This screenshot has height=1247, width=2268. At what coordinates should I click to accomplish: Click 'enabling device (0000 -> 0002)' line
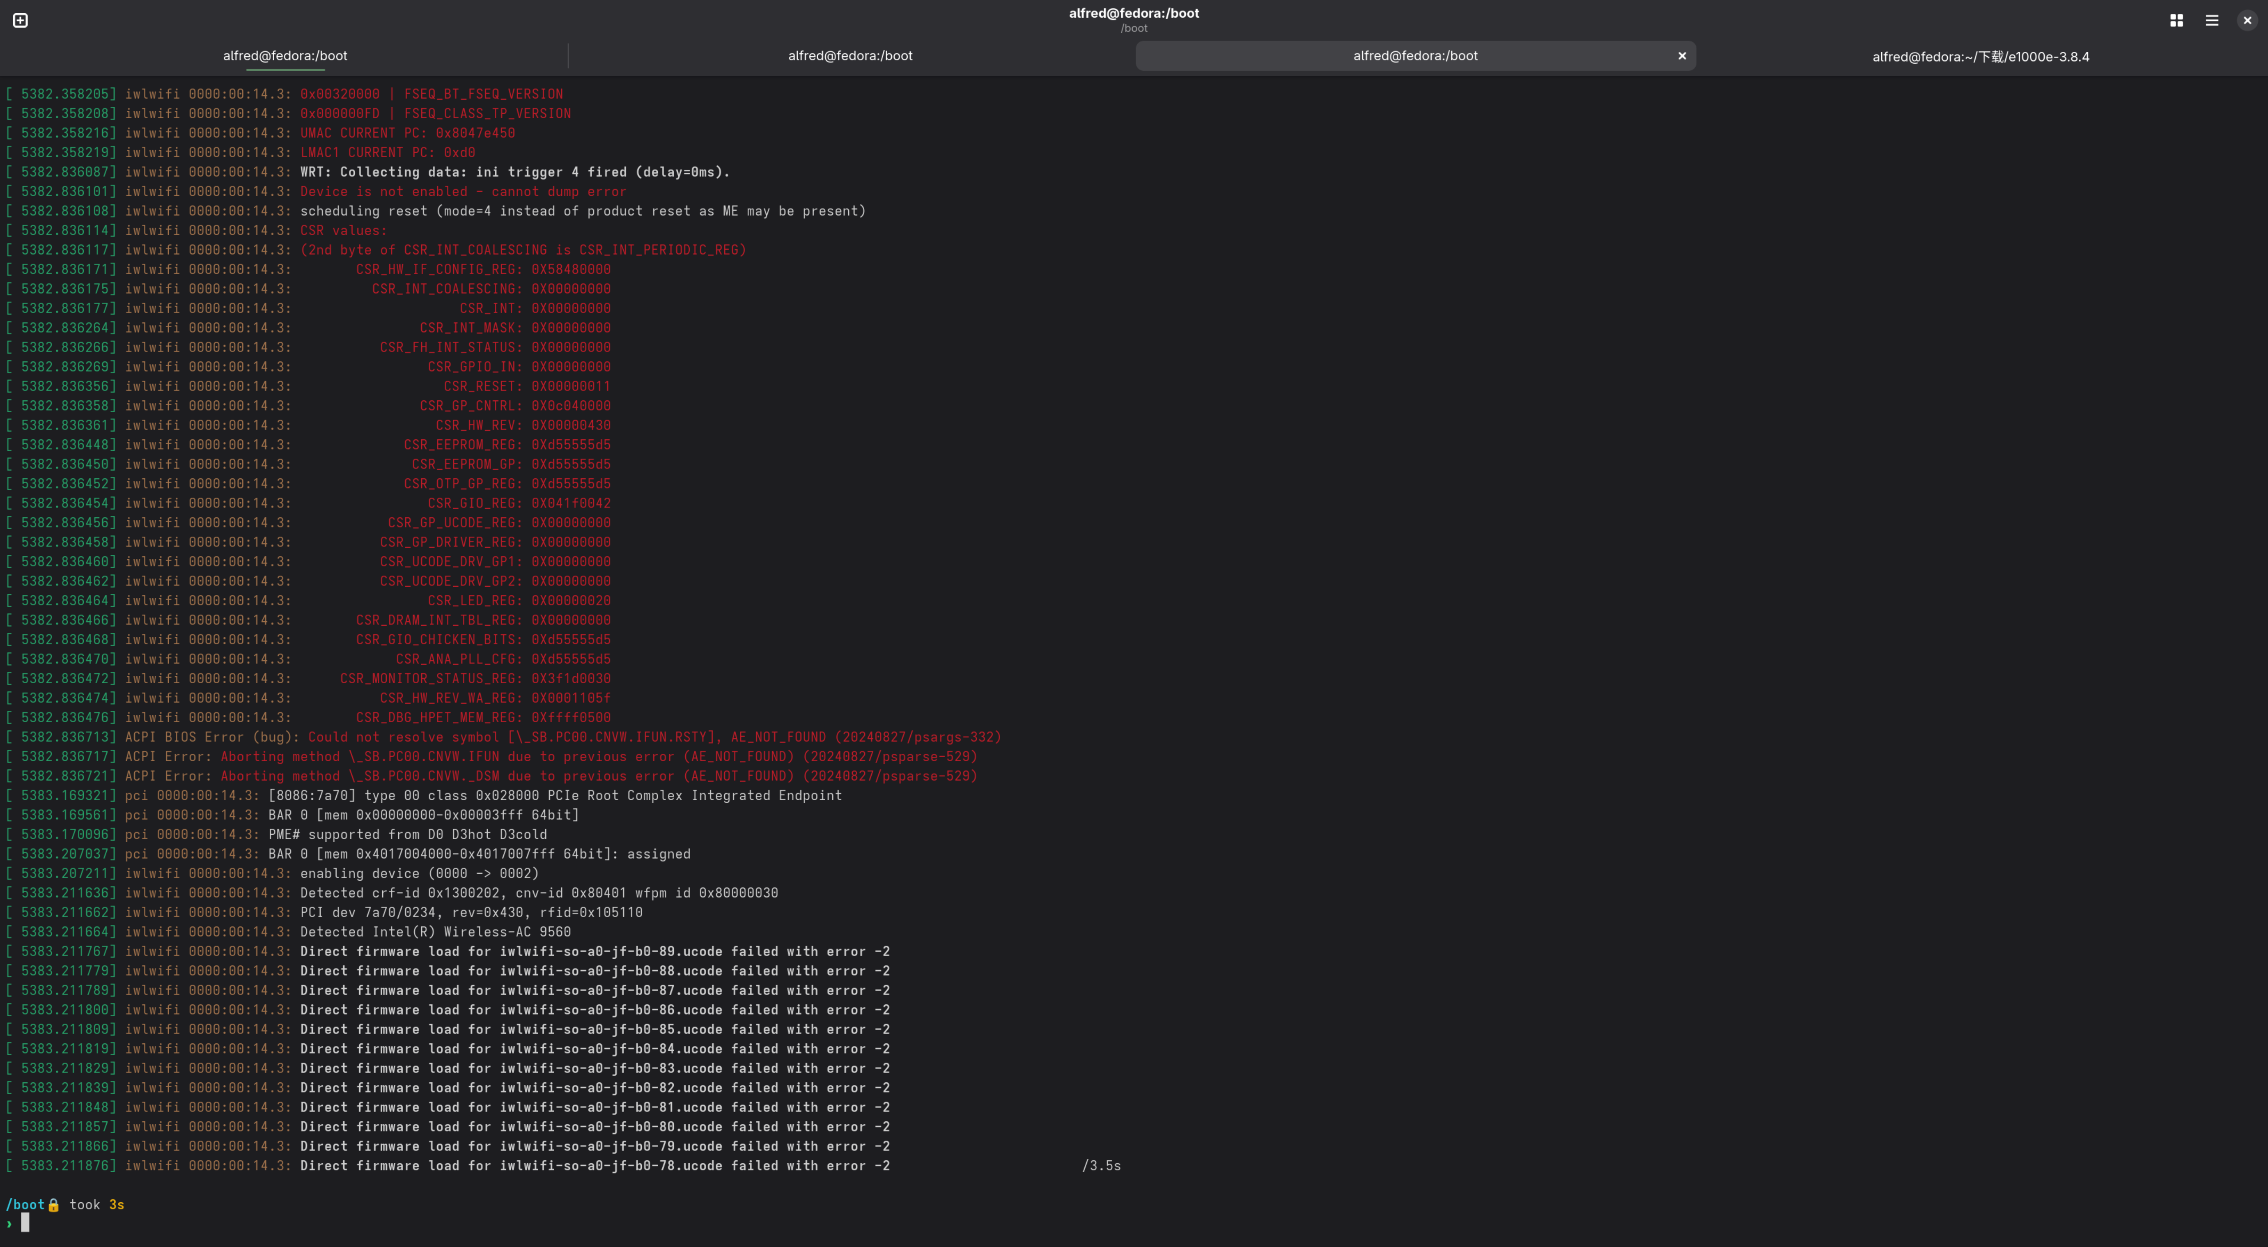point(419,873)
